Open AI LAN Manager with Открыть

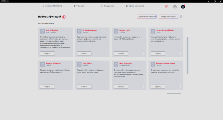(x=84, y=54)
